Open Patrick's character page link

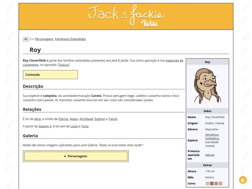pos(63,119)
